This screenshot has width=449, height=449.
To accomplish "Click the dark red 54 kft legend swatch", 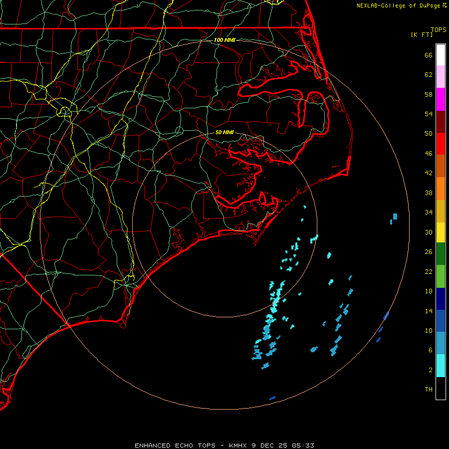I will coord(441,122).
